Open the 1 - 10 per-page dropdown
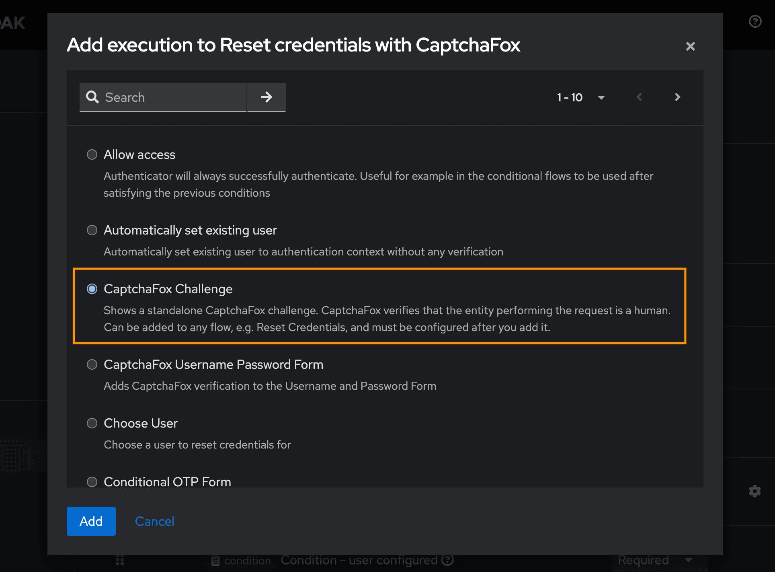The image size is (775, 572). pyautogui.click(x=581, y=97)
